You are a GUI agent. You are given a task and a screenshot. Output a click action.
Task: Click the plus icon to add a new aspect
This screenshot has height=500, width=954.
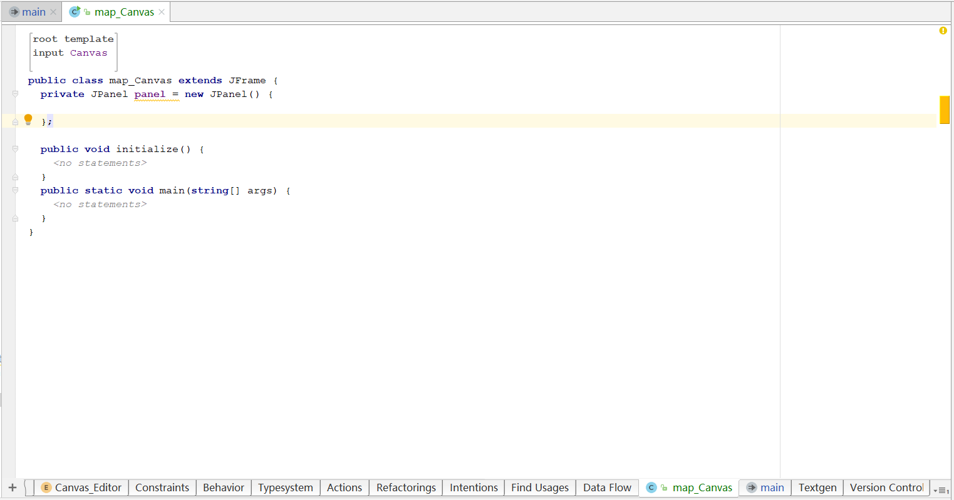12,487
